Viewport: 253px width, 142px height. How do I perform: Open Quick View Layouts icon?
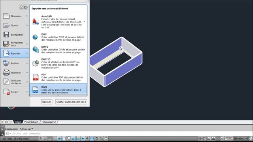pyautogui.click(x=209, y=138)
